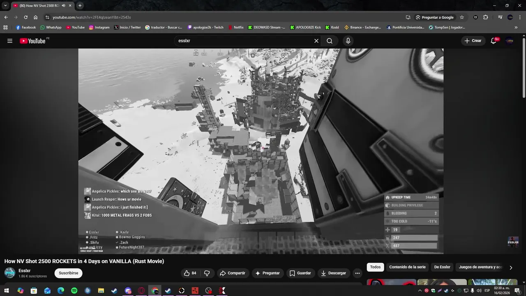Dislike the video with thumbs down
Screen dimensions: 526x296
coord(207,273)
